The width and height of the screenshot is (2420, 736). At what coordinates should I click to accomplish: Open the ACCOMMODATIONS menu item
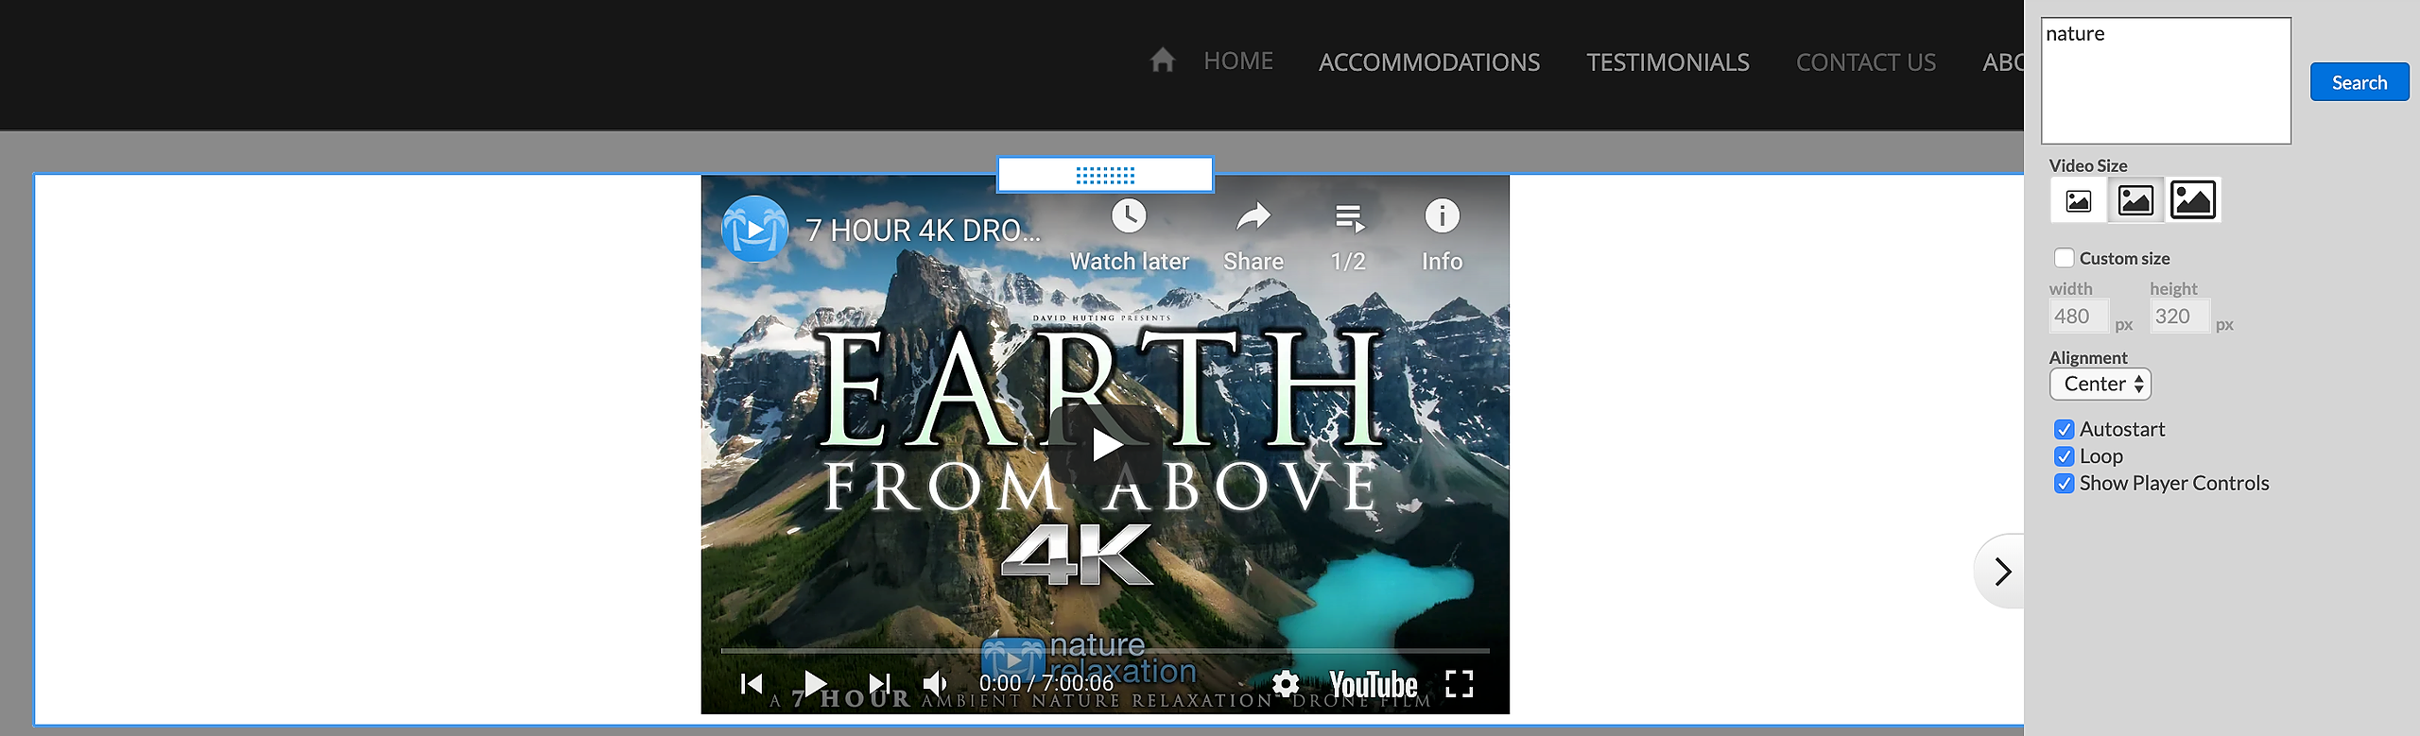coord(1429,62)
